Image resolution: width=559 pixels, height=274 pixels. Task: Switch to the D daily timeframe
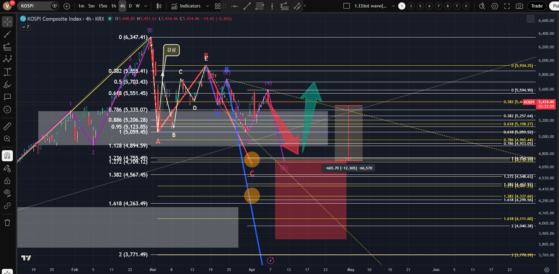click(130, 6)
